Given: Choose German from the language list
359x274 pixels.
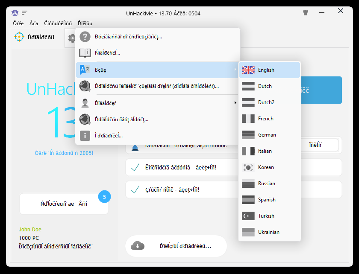Looking at the screenshot, I should point(270,135).
